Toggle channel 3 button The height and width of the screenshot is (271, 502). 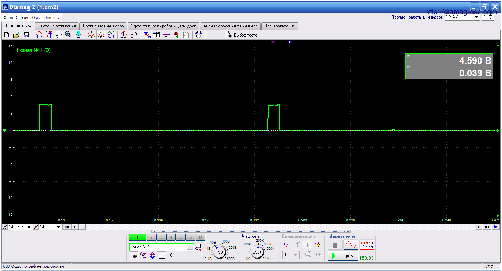pos(161,237)
